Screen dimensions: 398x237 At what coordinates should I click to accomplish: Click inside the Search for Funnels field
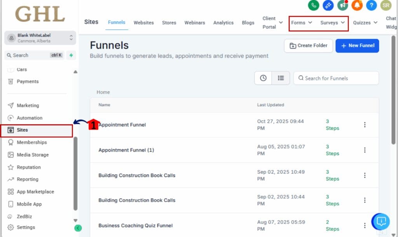click(x=336, y=78)
